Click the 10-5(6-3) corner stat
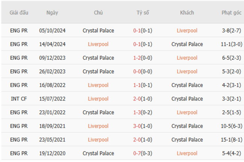The height and width of the screenshot is (162, 244). [x=231, y=126]
